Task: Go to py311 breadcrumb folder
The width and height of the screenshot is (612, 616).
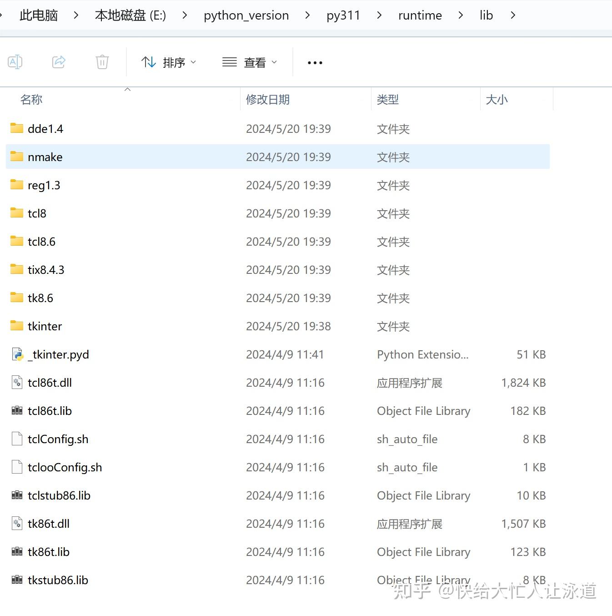Action: point(343,15)
